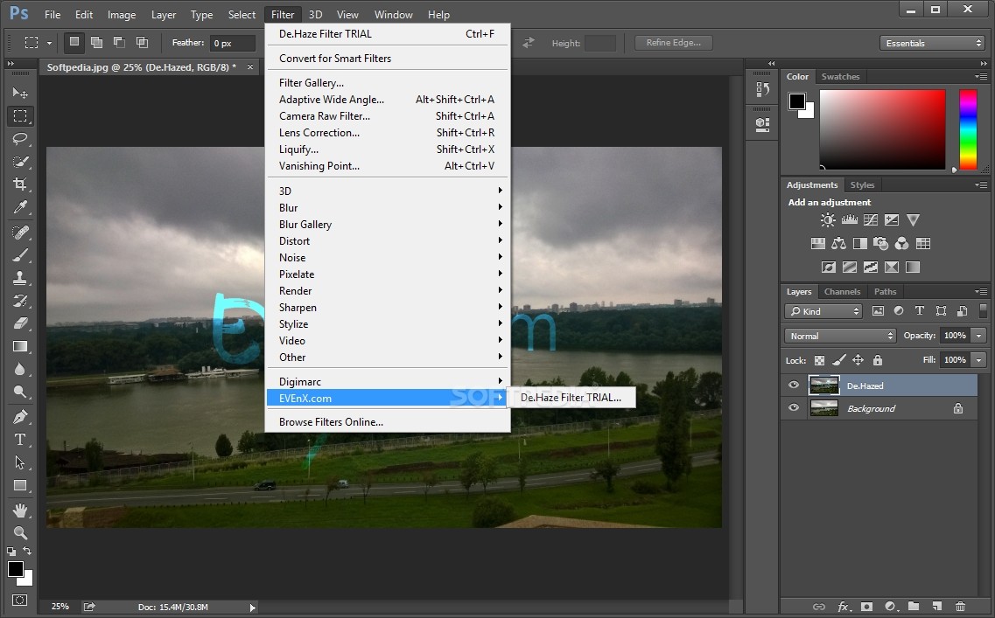Select the Rectangular Marquee tool

click(x=20, y=116)
